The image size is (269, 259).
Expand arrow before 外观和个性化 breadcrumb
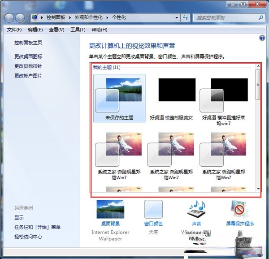tap(70, 17)
